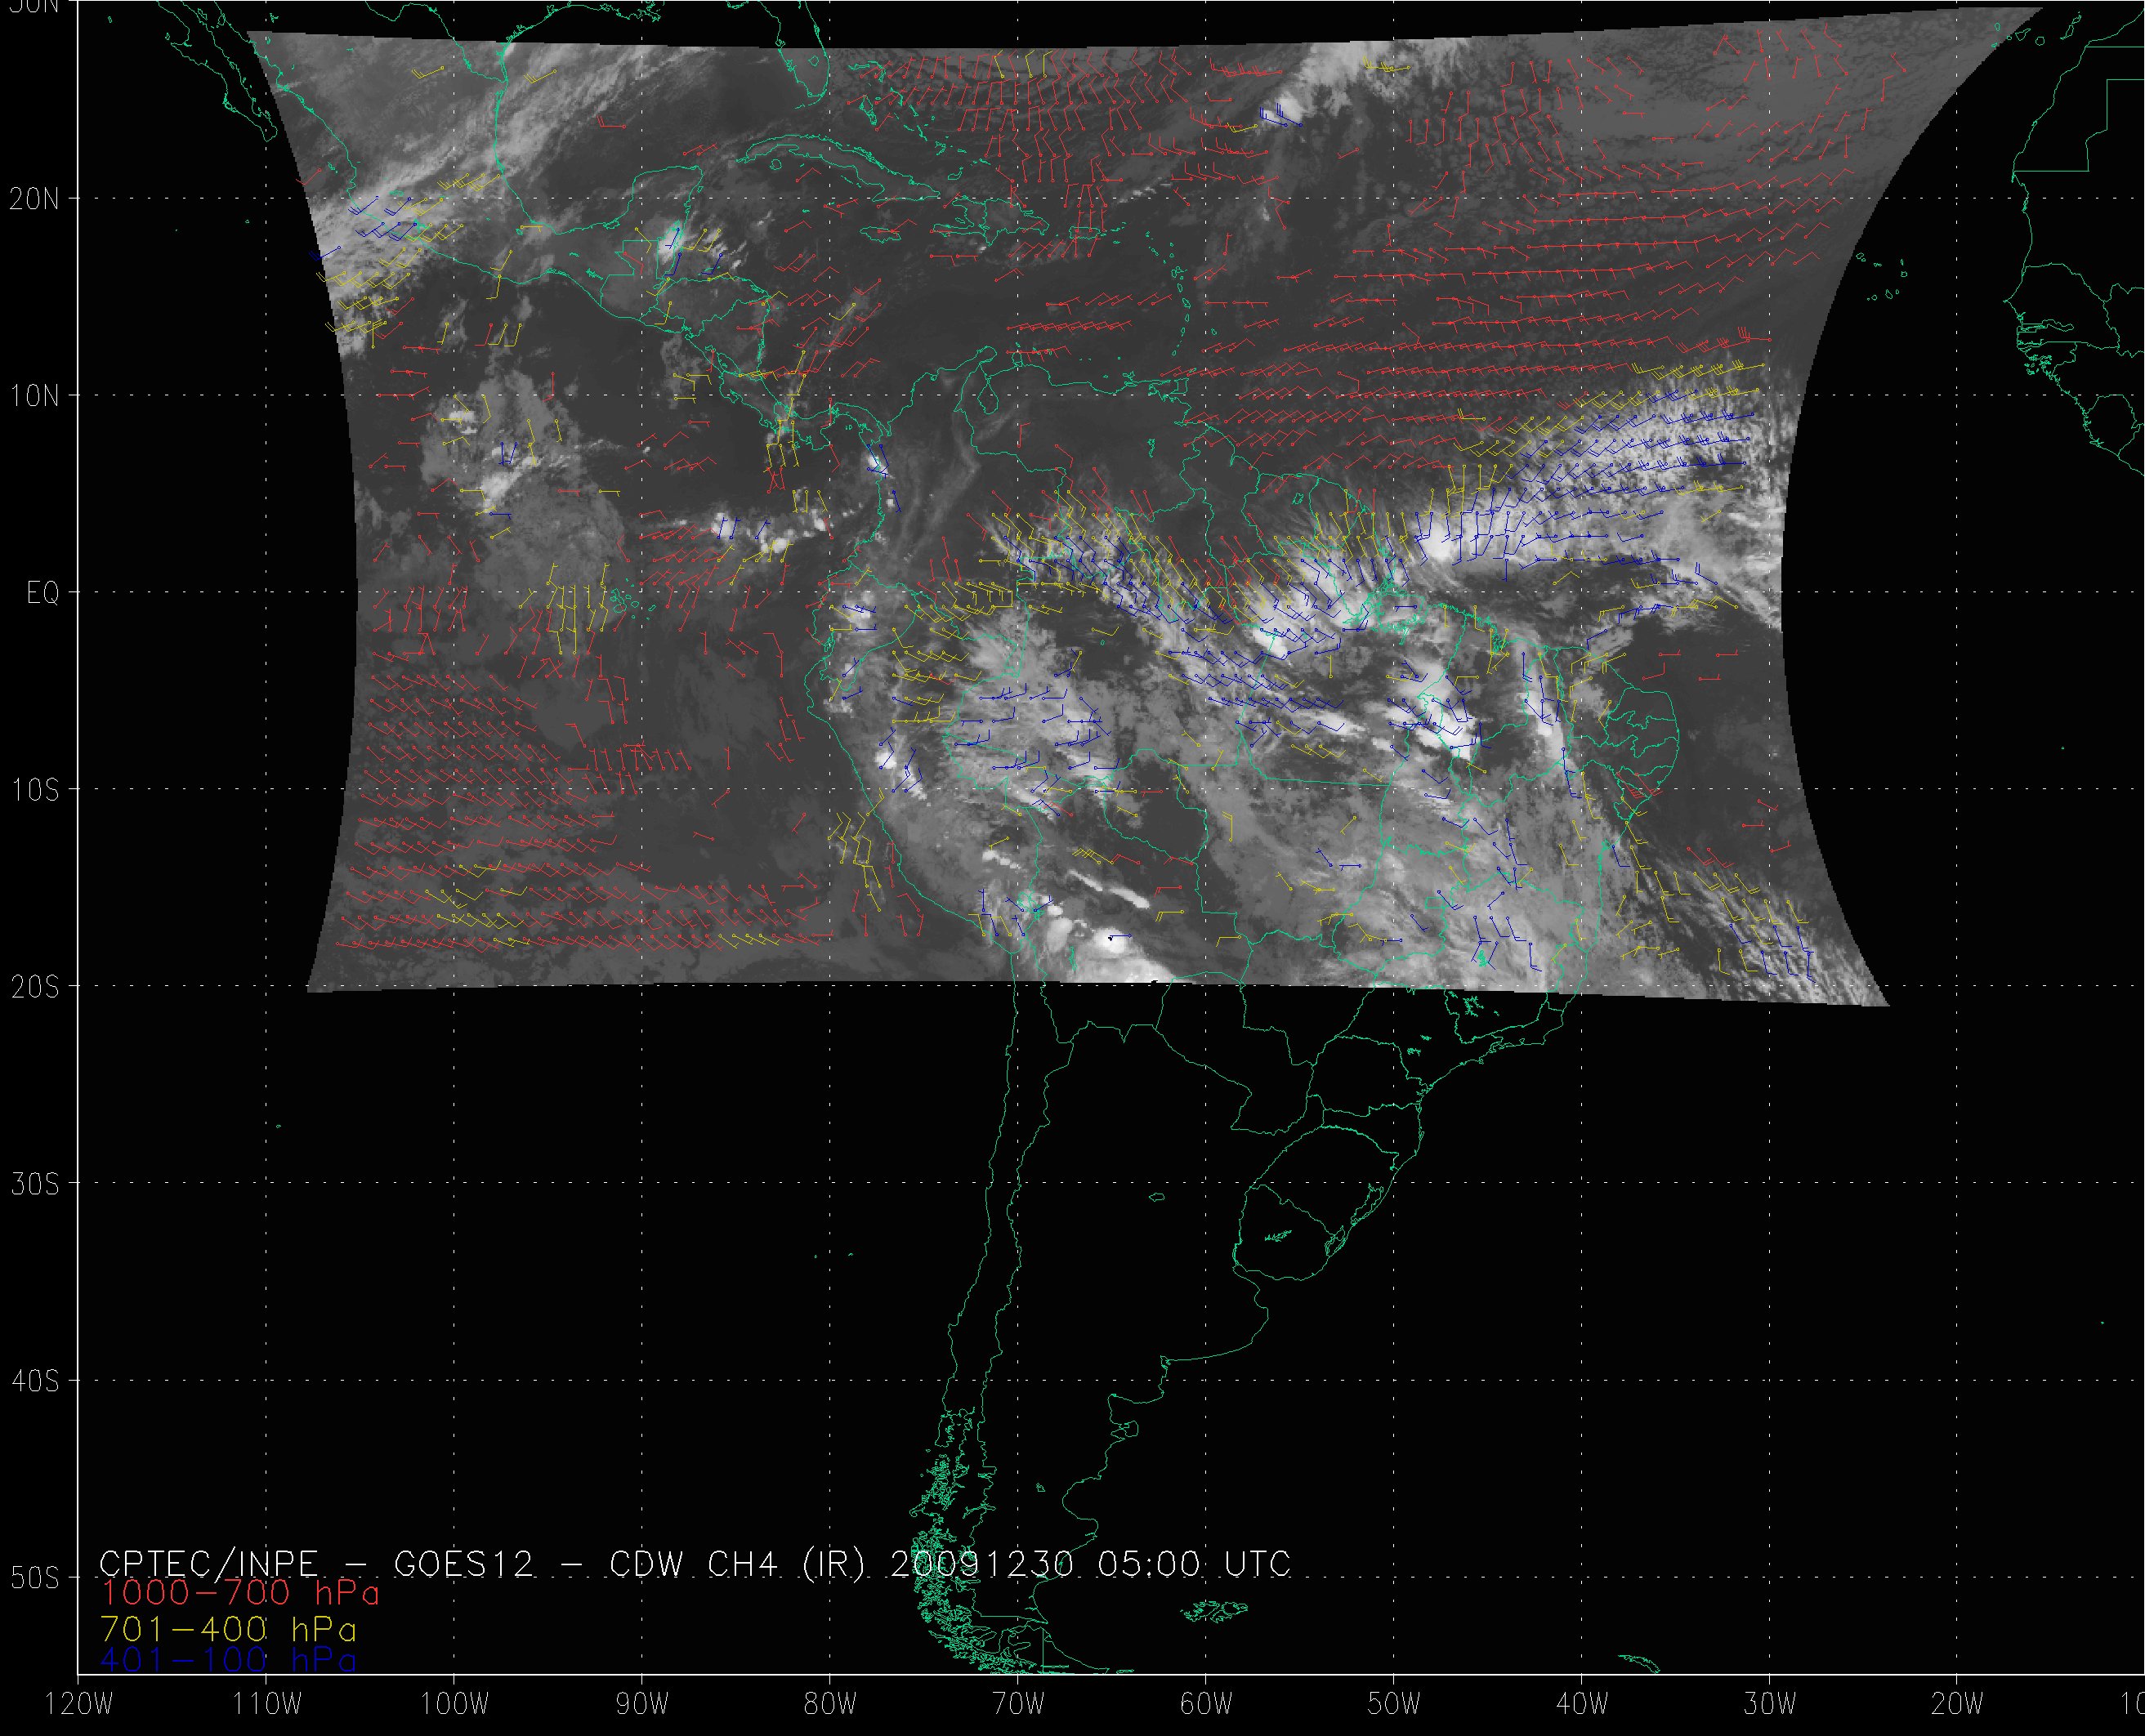Click the EQ latitude axis label
Viewport: 2145px width, 1736px height.
tap(43, 594)
